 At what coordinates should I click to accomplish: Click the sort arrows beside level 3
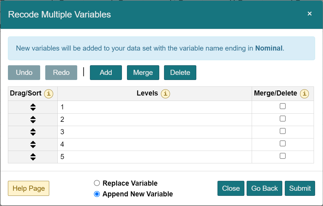33,132
